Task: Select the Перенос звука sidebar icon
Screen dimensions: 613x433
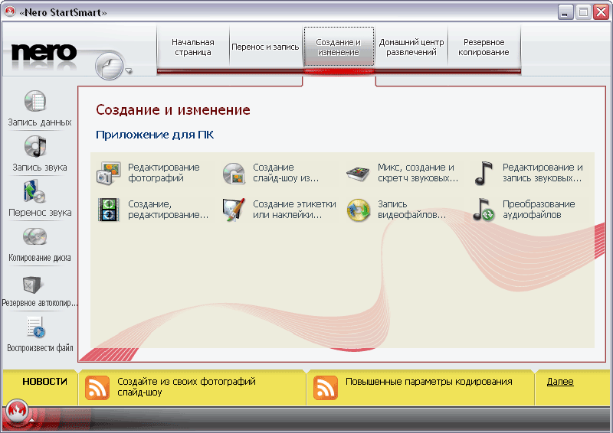Action: pos(35,191)
